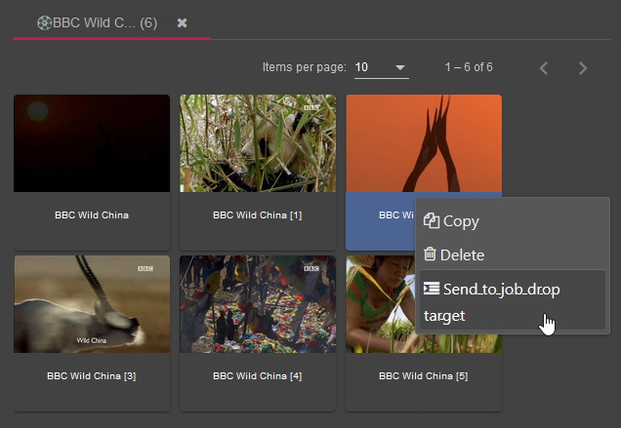
Task: Select the BBC Wild C... (6) tab
Action: (x=112, y=23)
